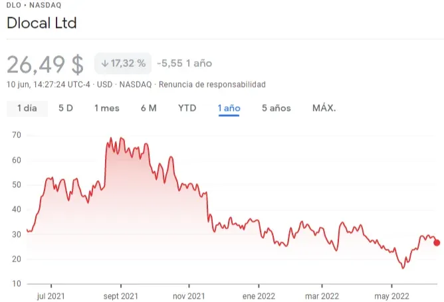The height and width of the screenshot is (302, 444).
Task: Click the down arrow in the percentage badge
Action: tap(105, 64)
